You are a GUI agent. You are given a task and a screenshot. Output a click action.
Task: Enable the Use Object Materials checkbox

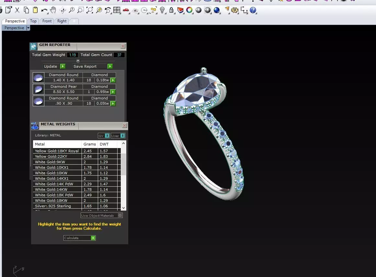[x=120, y=215]
